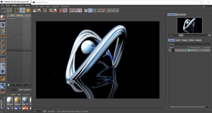The width and height of the screenshot is (212, 113).
Task: Click the Render Time column header
Action: click(x=195, y=48)
